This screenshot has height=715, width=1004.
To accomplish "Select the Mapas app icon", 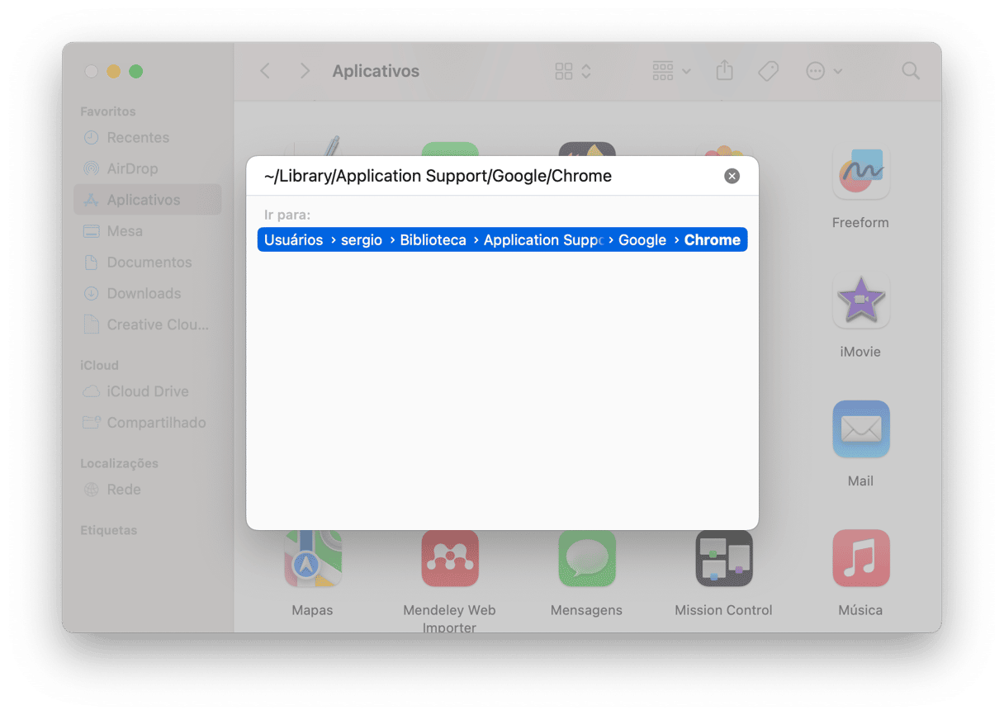I will (x=313, y=558).
